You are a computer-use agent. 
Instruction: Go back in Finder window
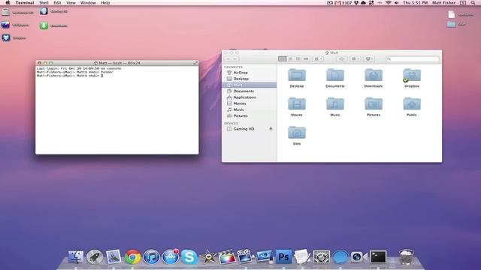pyautogui.click(x=228, y=58)
